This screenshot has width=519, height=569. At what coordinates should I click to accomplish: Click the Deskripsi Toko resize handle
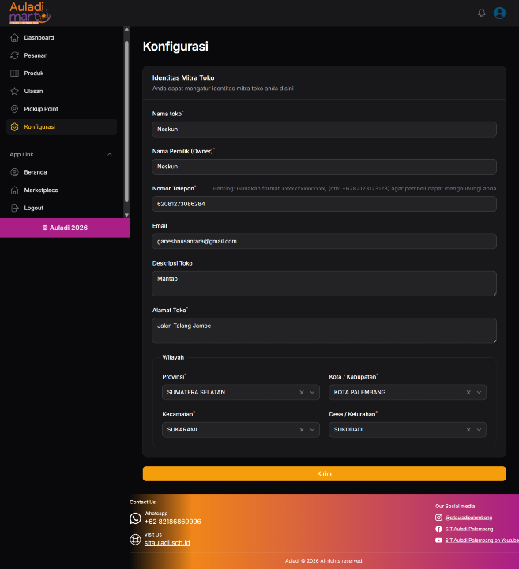coord(494,293)
